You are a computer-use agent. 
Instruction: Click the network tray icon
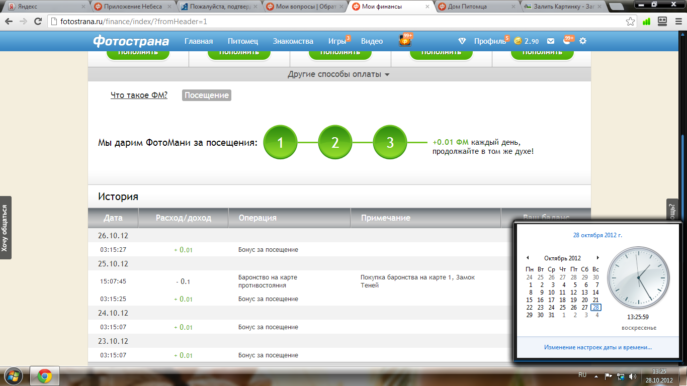(x=621, y=376)
